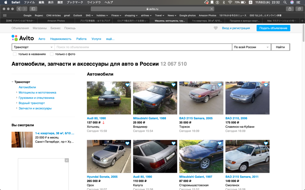305x190 pixels.
Task: Click 'Подать объявление' button
Action: (273, 28)
